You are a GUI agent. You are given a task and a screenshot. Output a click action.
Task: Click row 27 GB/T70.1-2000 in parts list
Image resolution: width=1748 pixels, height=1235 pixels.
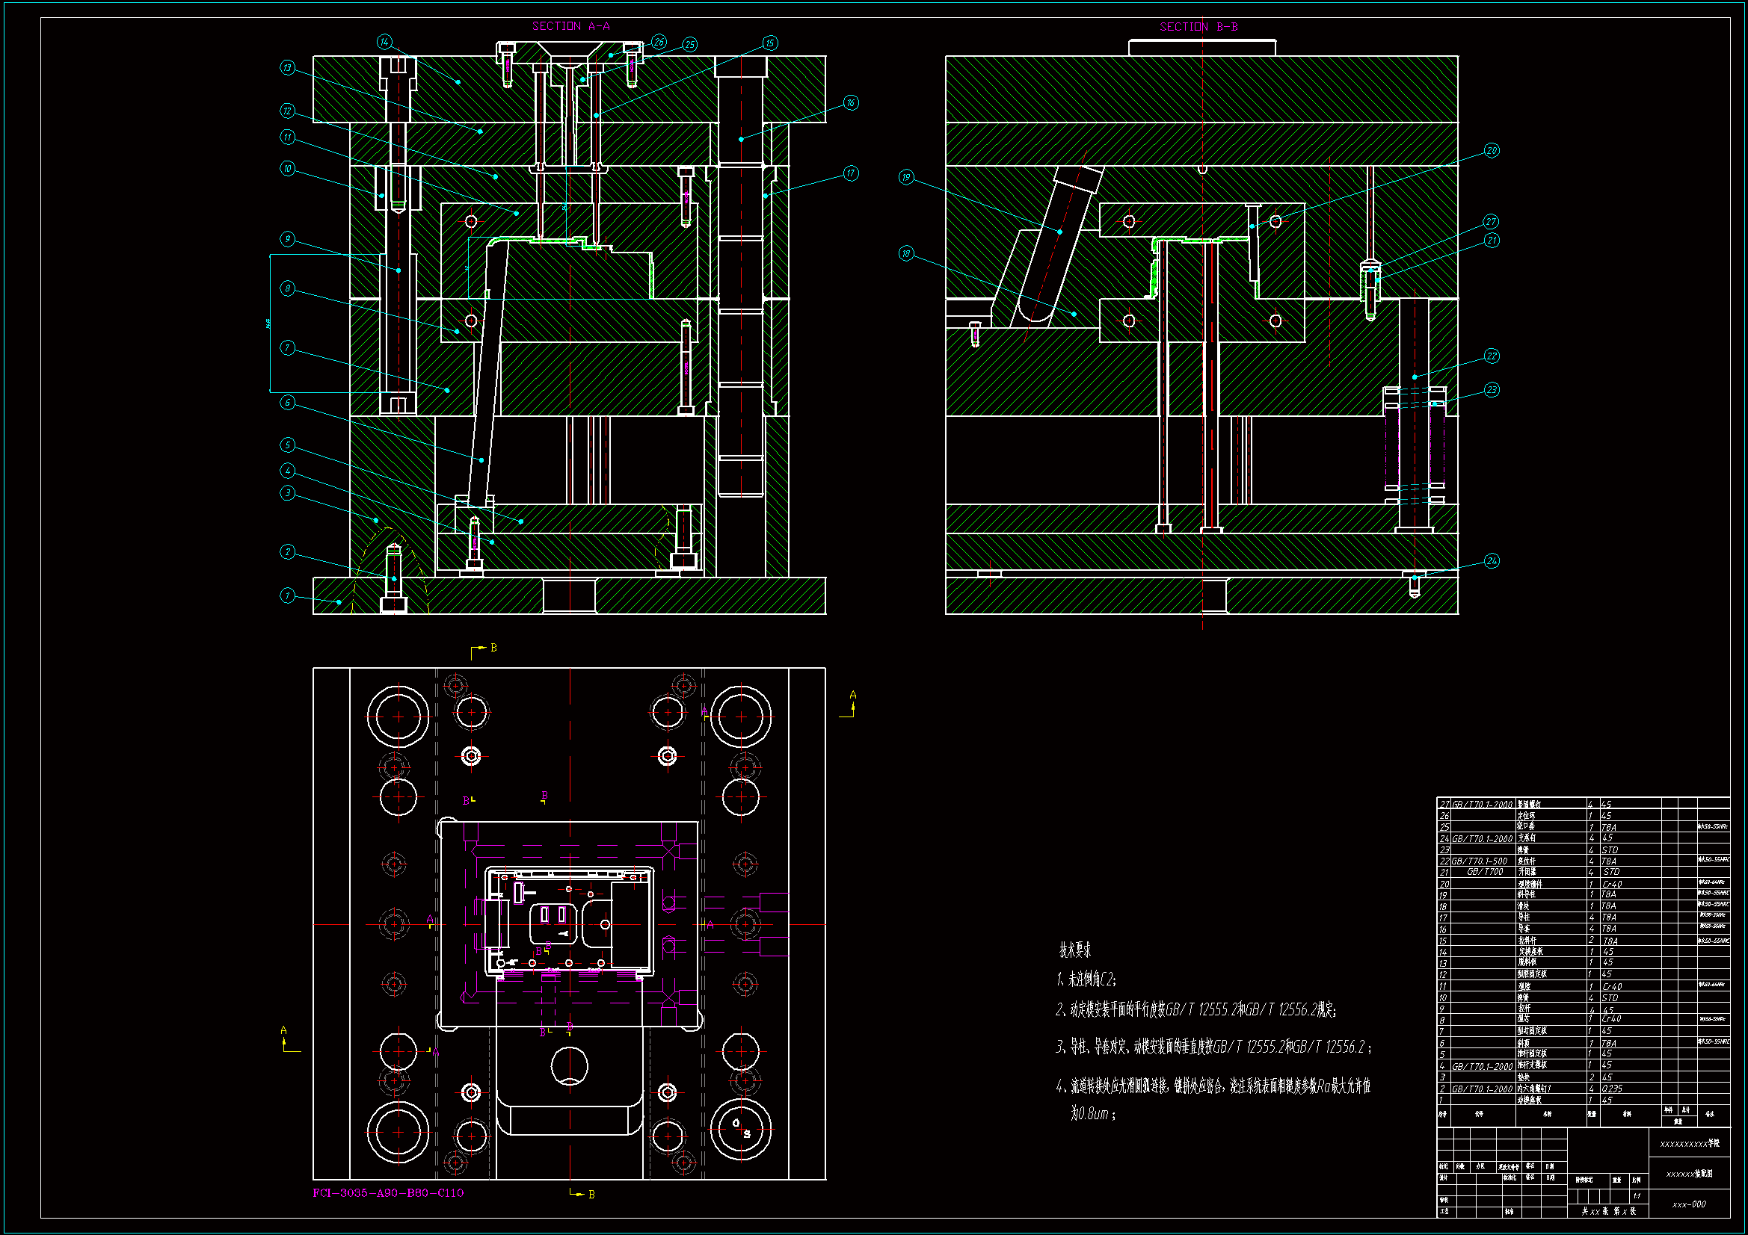(1482, 805)
